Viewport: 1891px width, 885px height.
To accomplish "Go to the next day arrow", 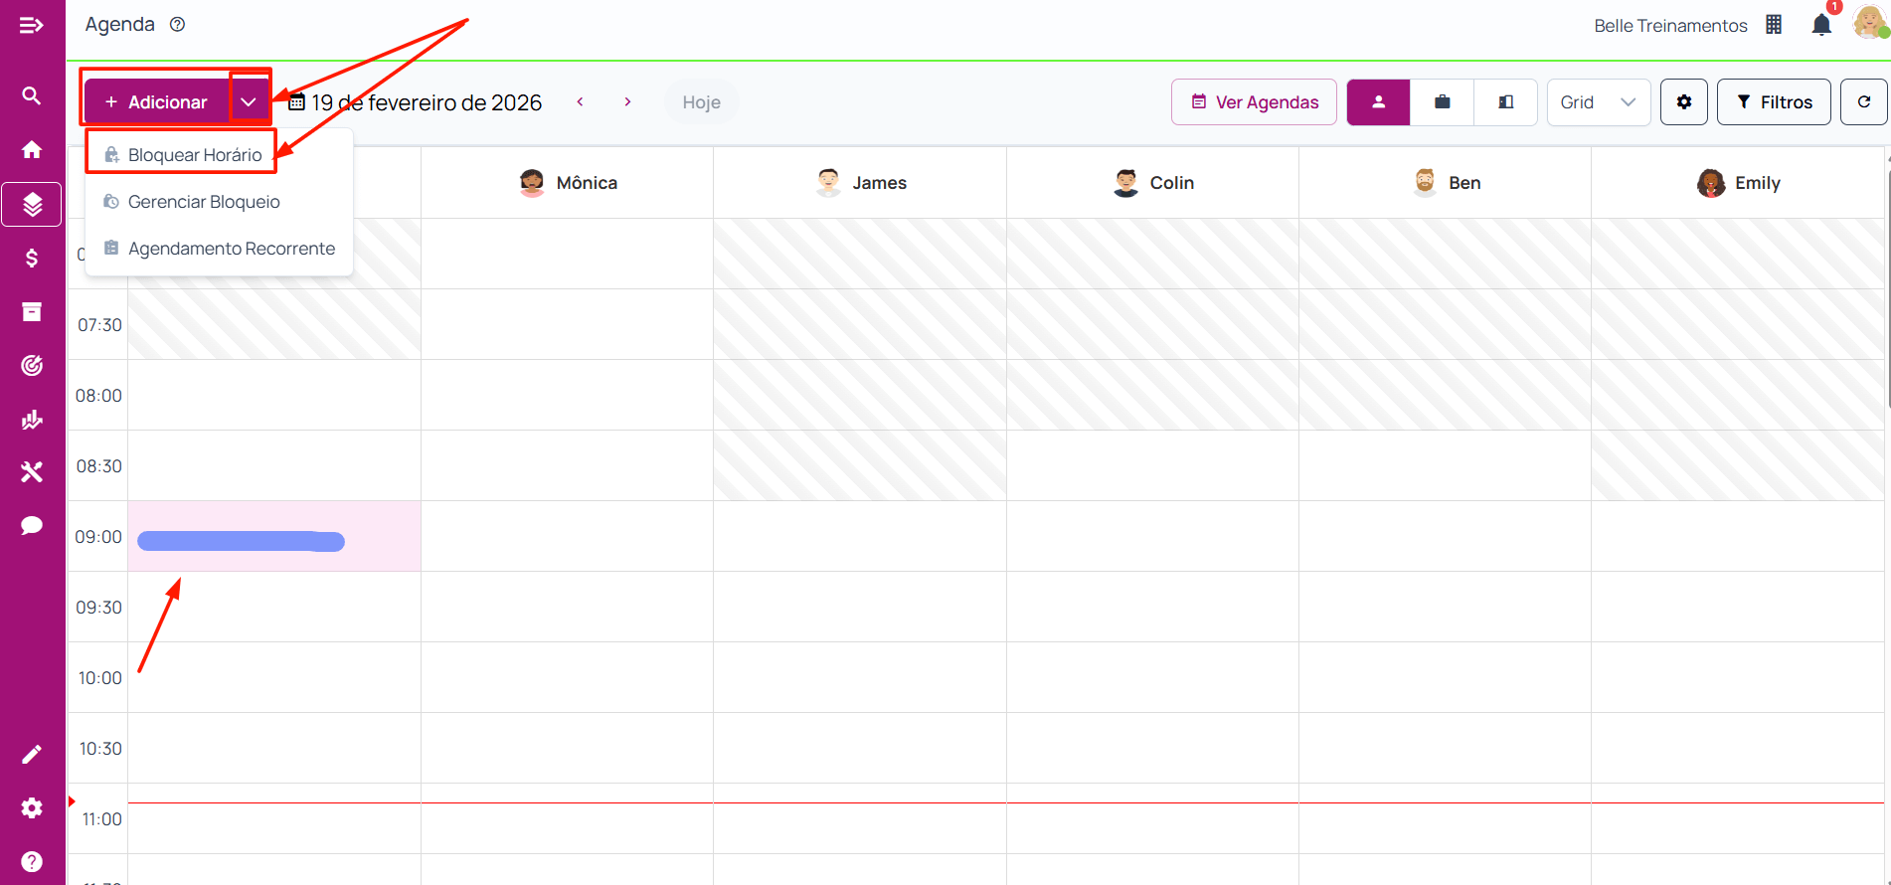I will [x=627, y=102].
